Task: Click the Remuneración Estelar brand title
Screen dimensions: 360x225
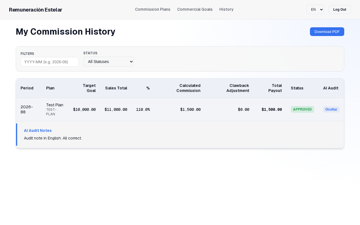Action: 35,10
